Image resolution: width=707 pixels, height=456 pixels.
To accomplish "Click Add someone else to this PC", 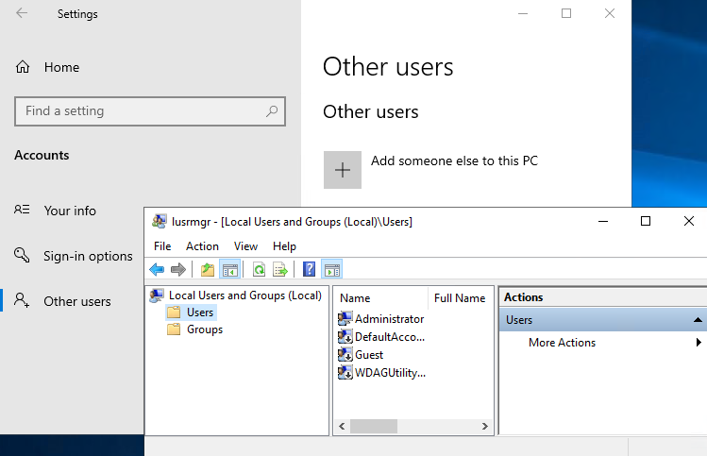I will click(455, 161).
